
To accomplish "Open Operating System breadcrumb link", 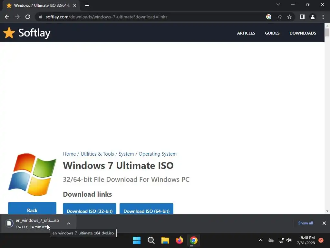I will tap(158, 154).
